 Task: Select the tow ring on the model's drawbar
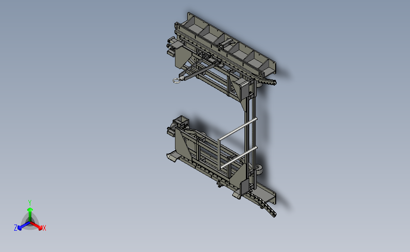177,80
